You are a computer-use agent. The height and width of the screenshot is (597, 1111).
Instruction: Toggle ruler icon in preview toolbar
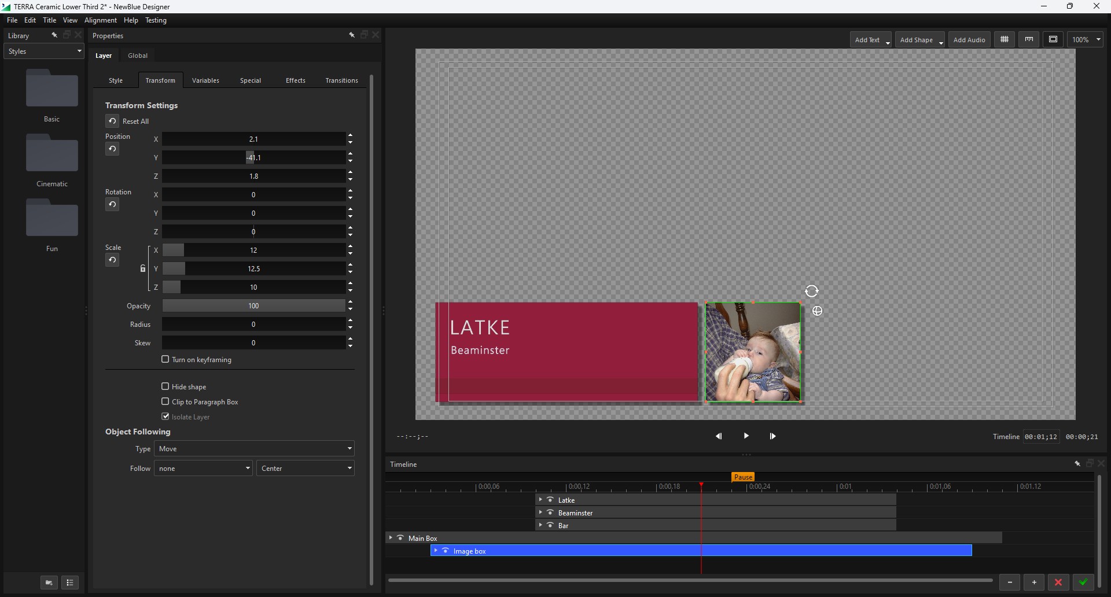[x=1029, y=39]
